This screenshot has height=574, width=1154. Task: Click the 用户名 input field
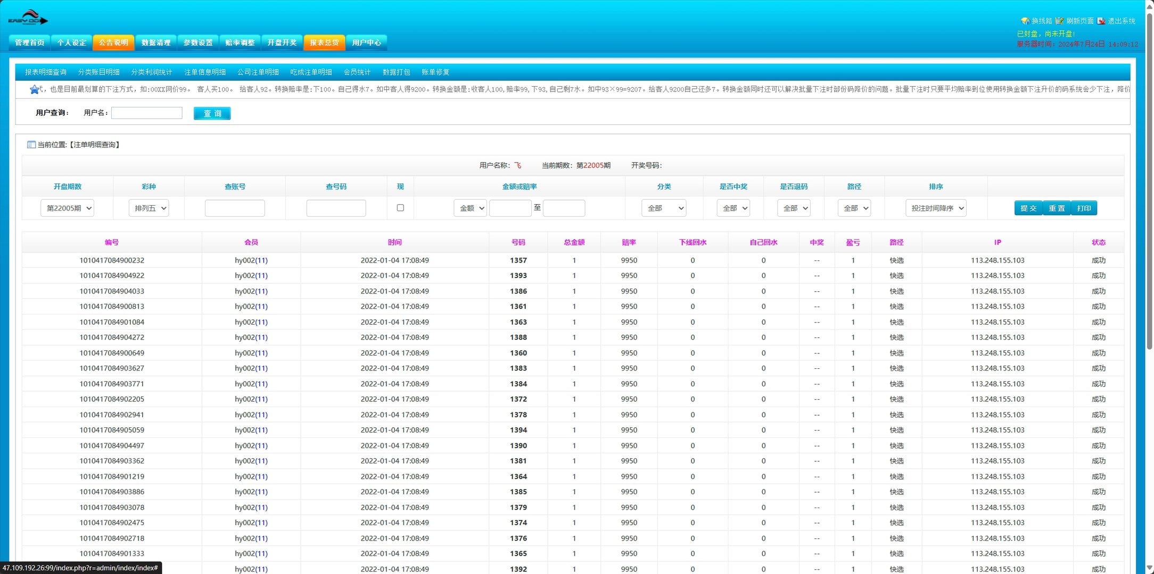[x=146, y=113]
